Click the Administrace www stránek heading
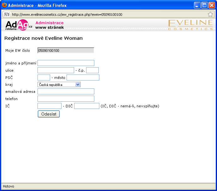Viewport: 217px width, 191px height. pyautogui.click(x=50, y=25)
